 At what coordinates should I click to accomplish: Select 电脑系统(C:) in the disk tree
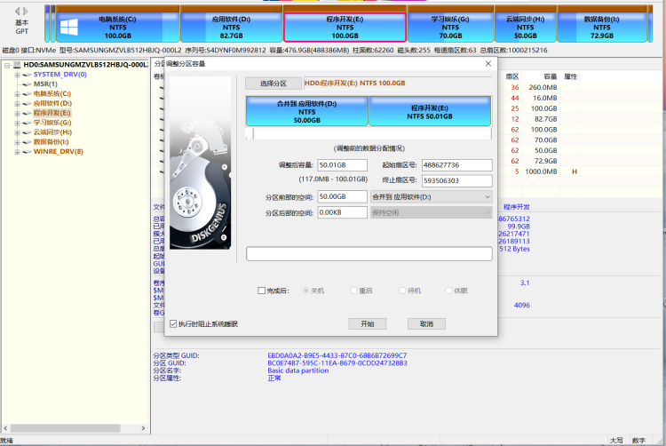52,94
